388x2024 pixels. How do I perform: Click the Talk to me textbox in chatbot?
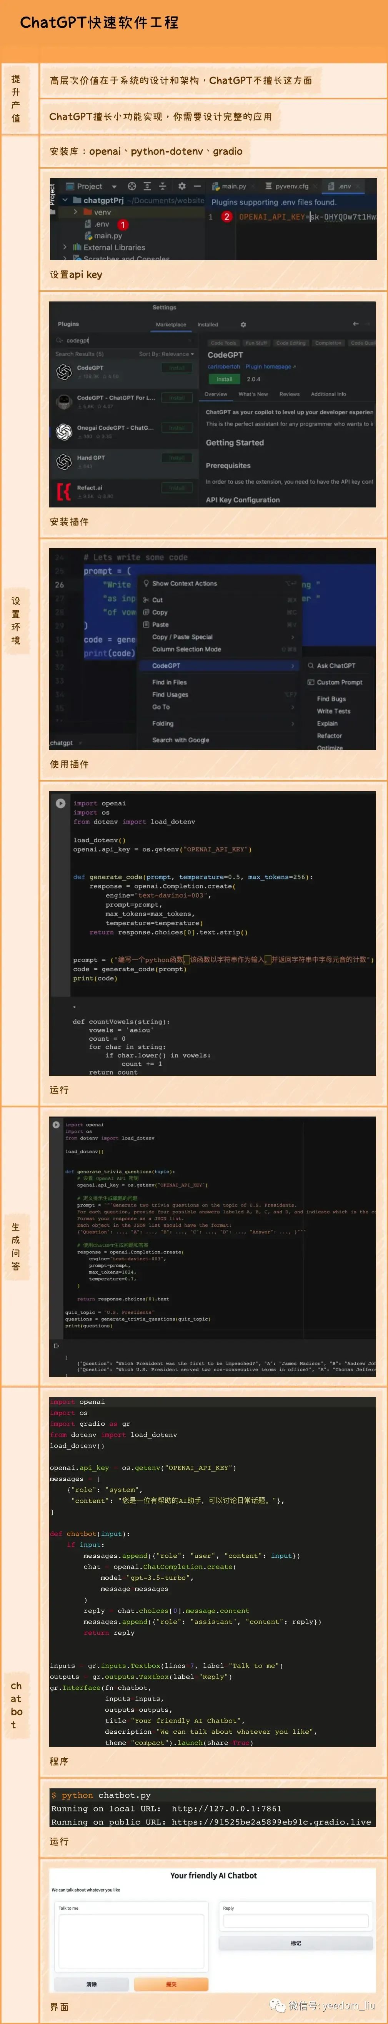tap(131, 1942)
